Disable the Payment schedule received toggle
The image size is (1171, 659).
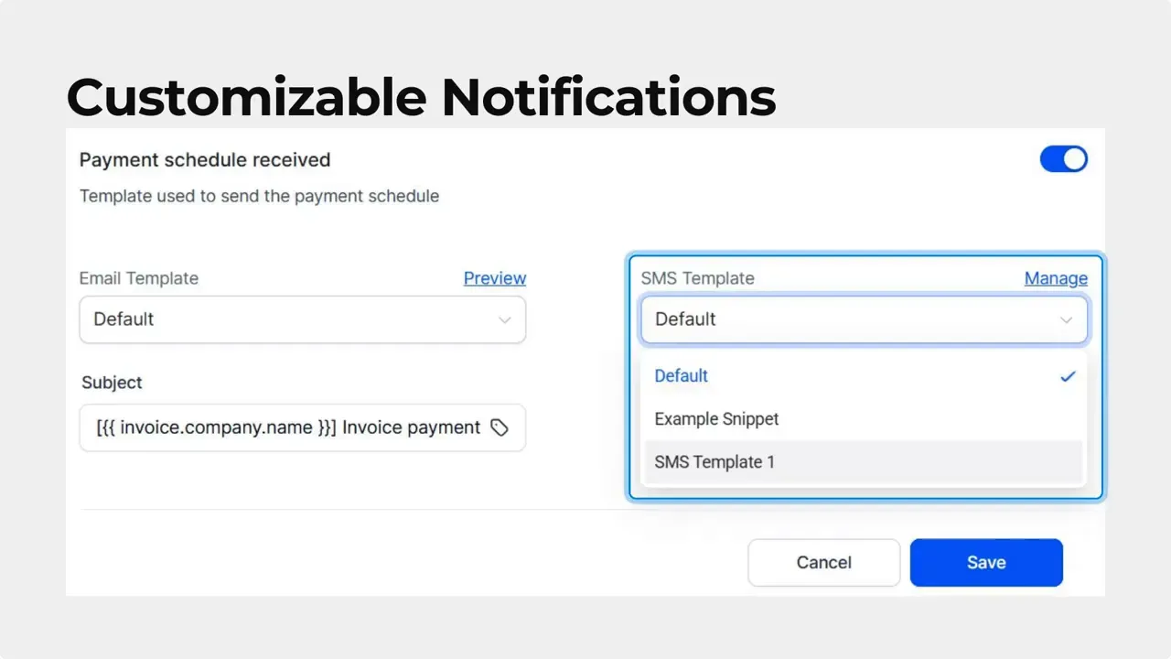[1063, 158]
